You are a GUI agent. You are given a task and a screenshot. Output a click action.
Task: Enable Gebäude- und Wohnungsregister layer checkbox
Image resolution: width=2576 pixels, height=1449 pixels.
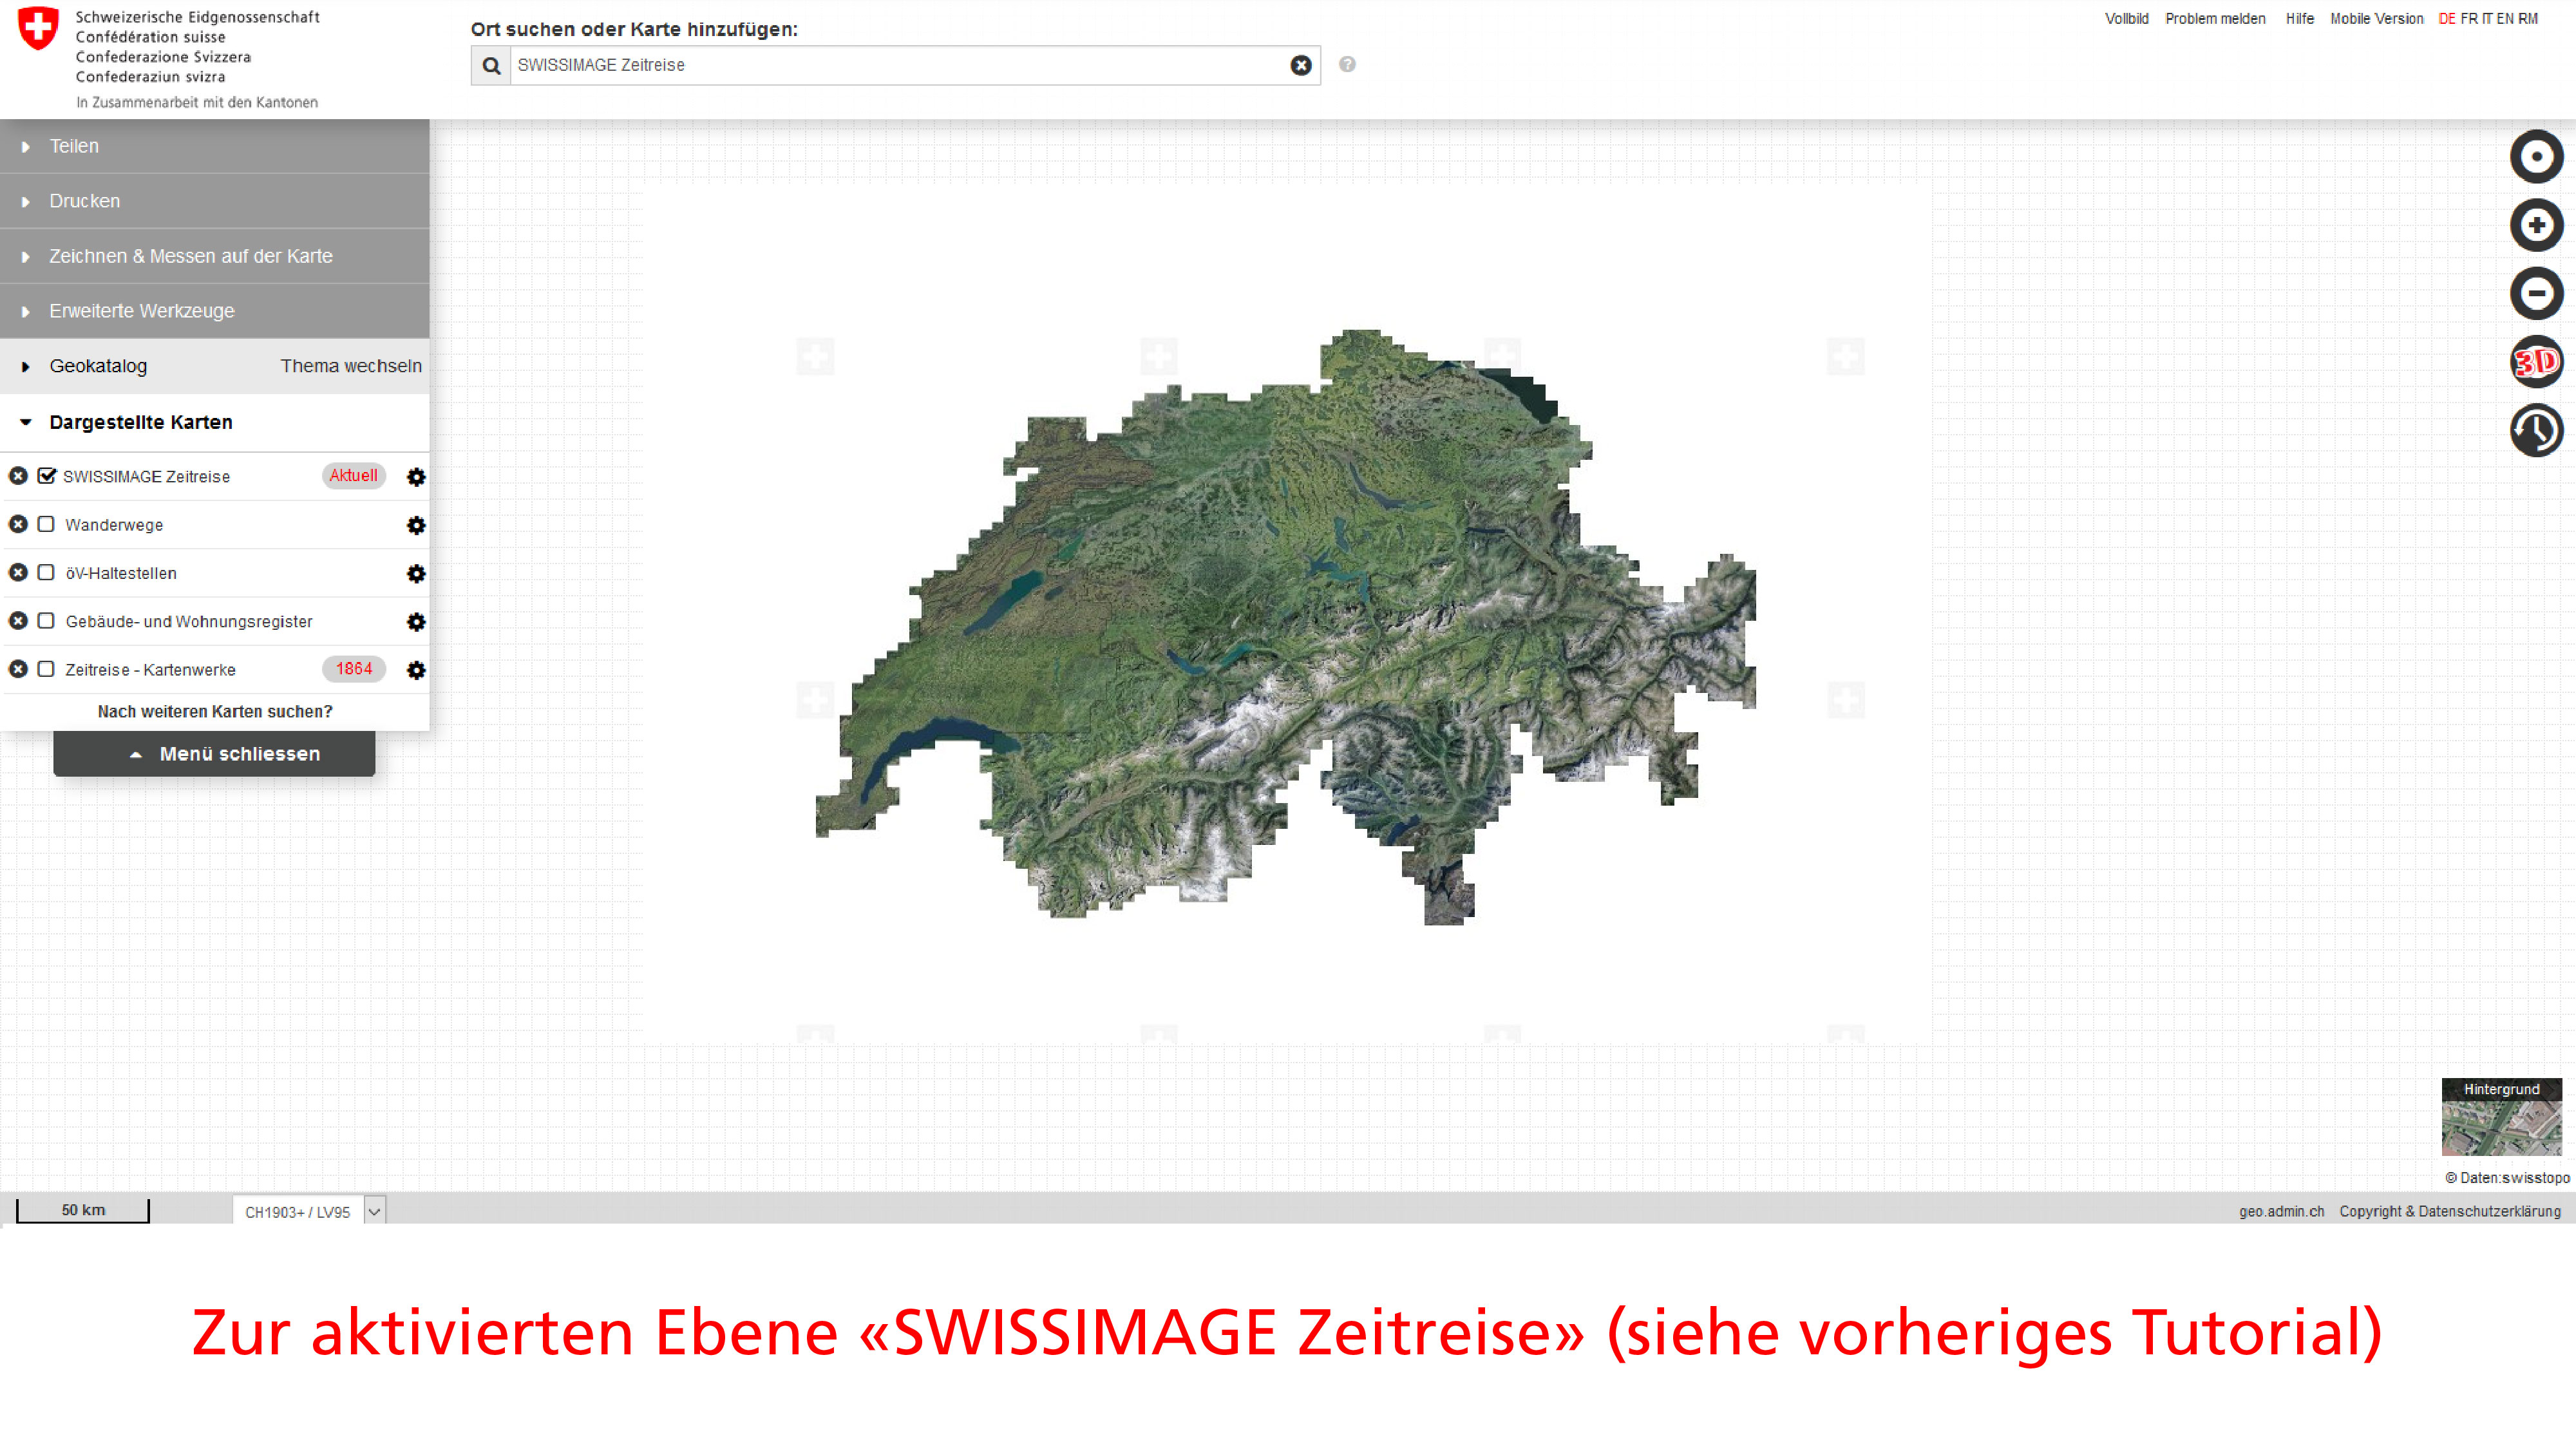click(x=46, y=621)
